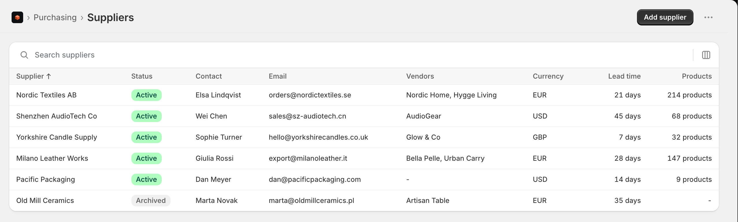Image resolution: width=738 pixels, height=222 pixels.
Task: Click 147 products cell
Action: coord(689,158)
